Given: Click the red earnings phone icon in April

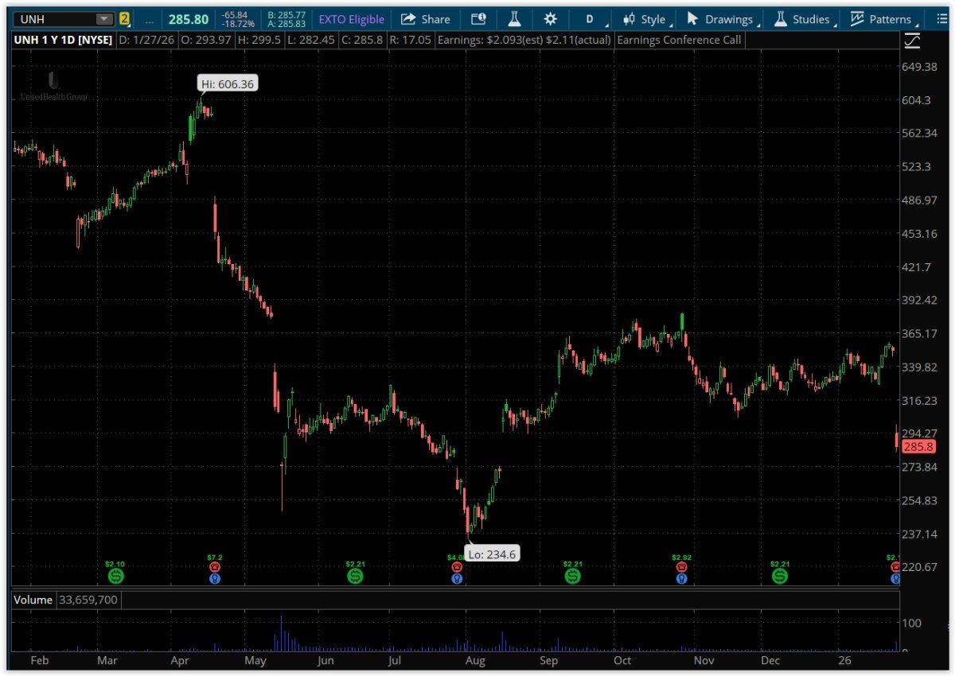Looking at the screenshot, I should click(214, 567).
